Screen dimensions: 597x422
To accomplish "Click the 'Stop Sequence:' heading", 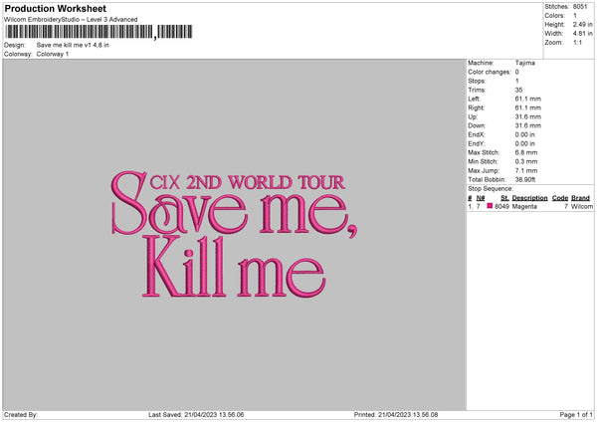I will 491,189.
